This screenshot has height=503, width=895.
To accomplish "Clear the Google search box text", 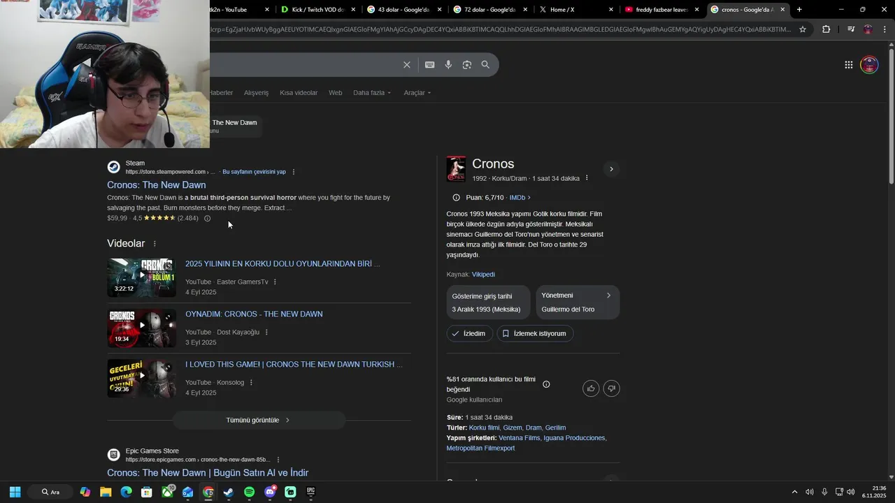I will (407, 65).
